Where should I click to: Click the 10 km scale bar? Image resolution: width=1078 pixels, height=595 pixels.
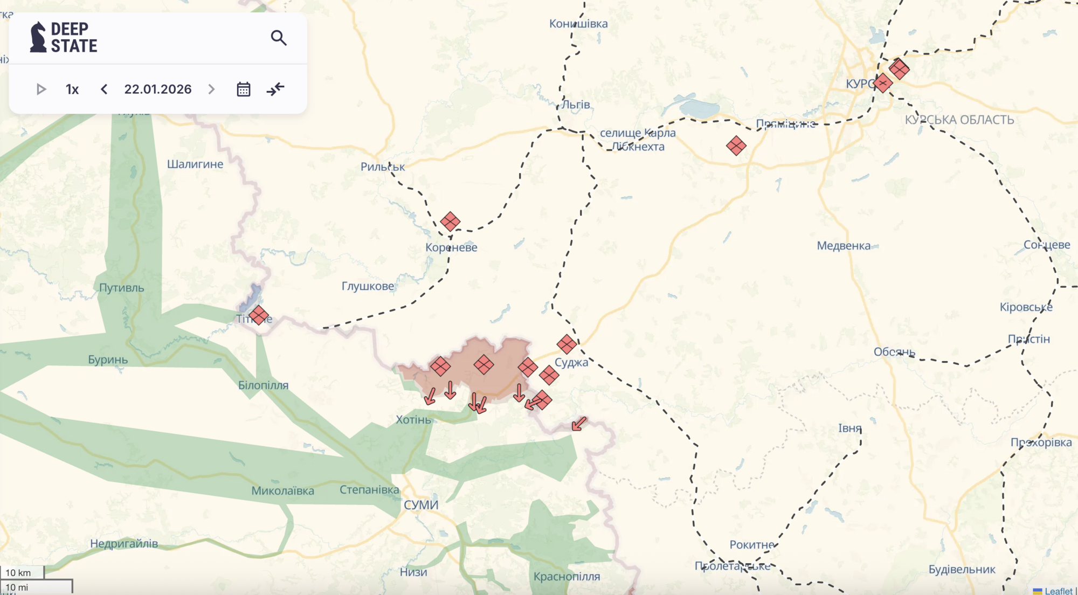click(x=22, y=572)
